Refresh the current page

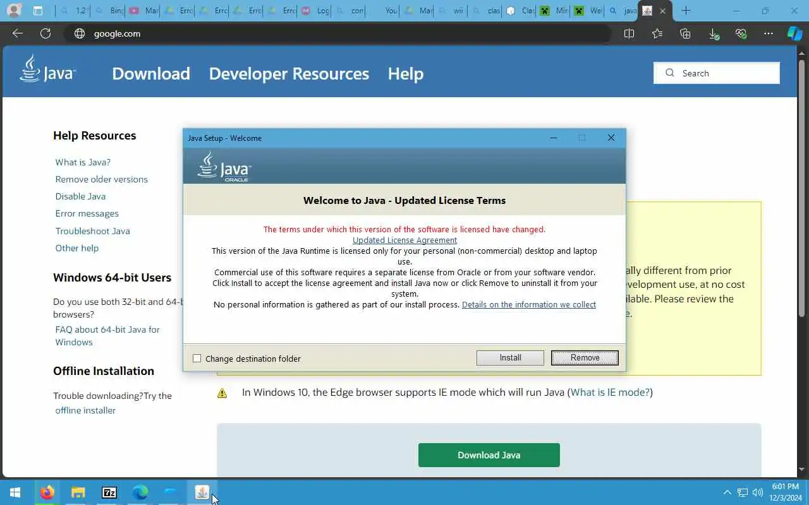46,33
